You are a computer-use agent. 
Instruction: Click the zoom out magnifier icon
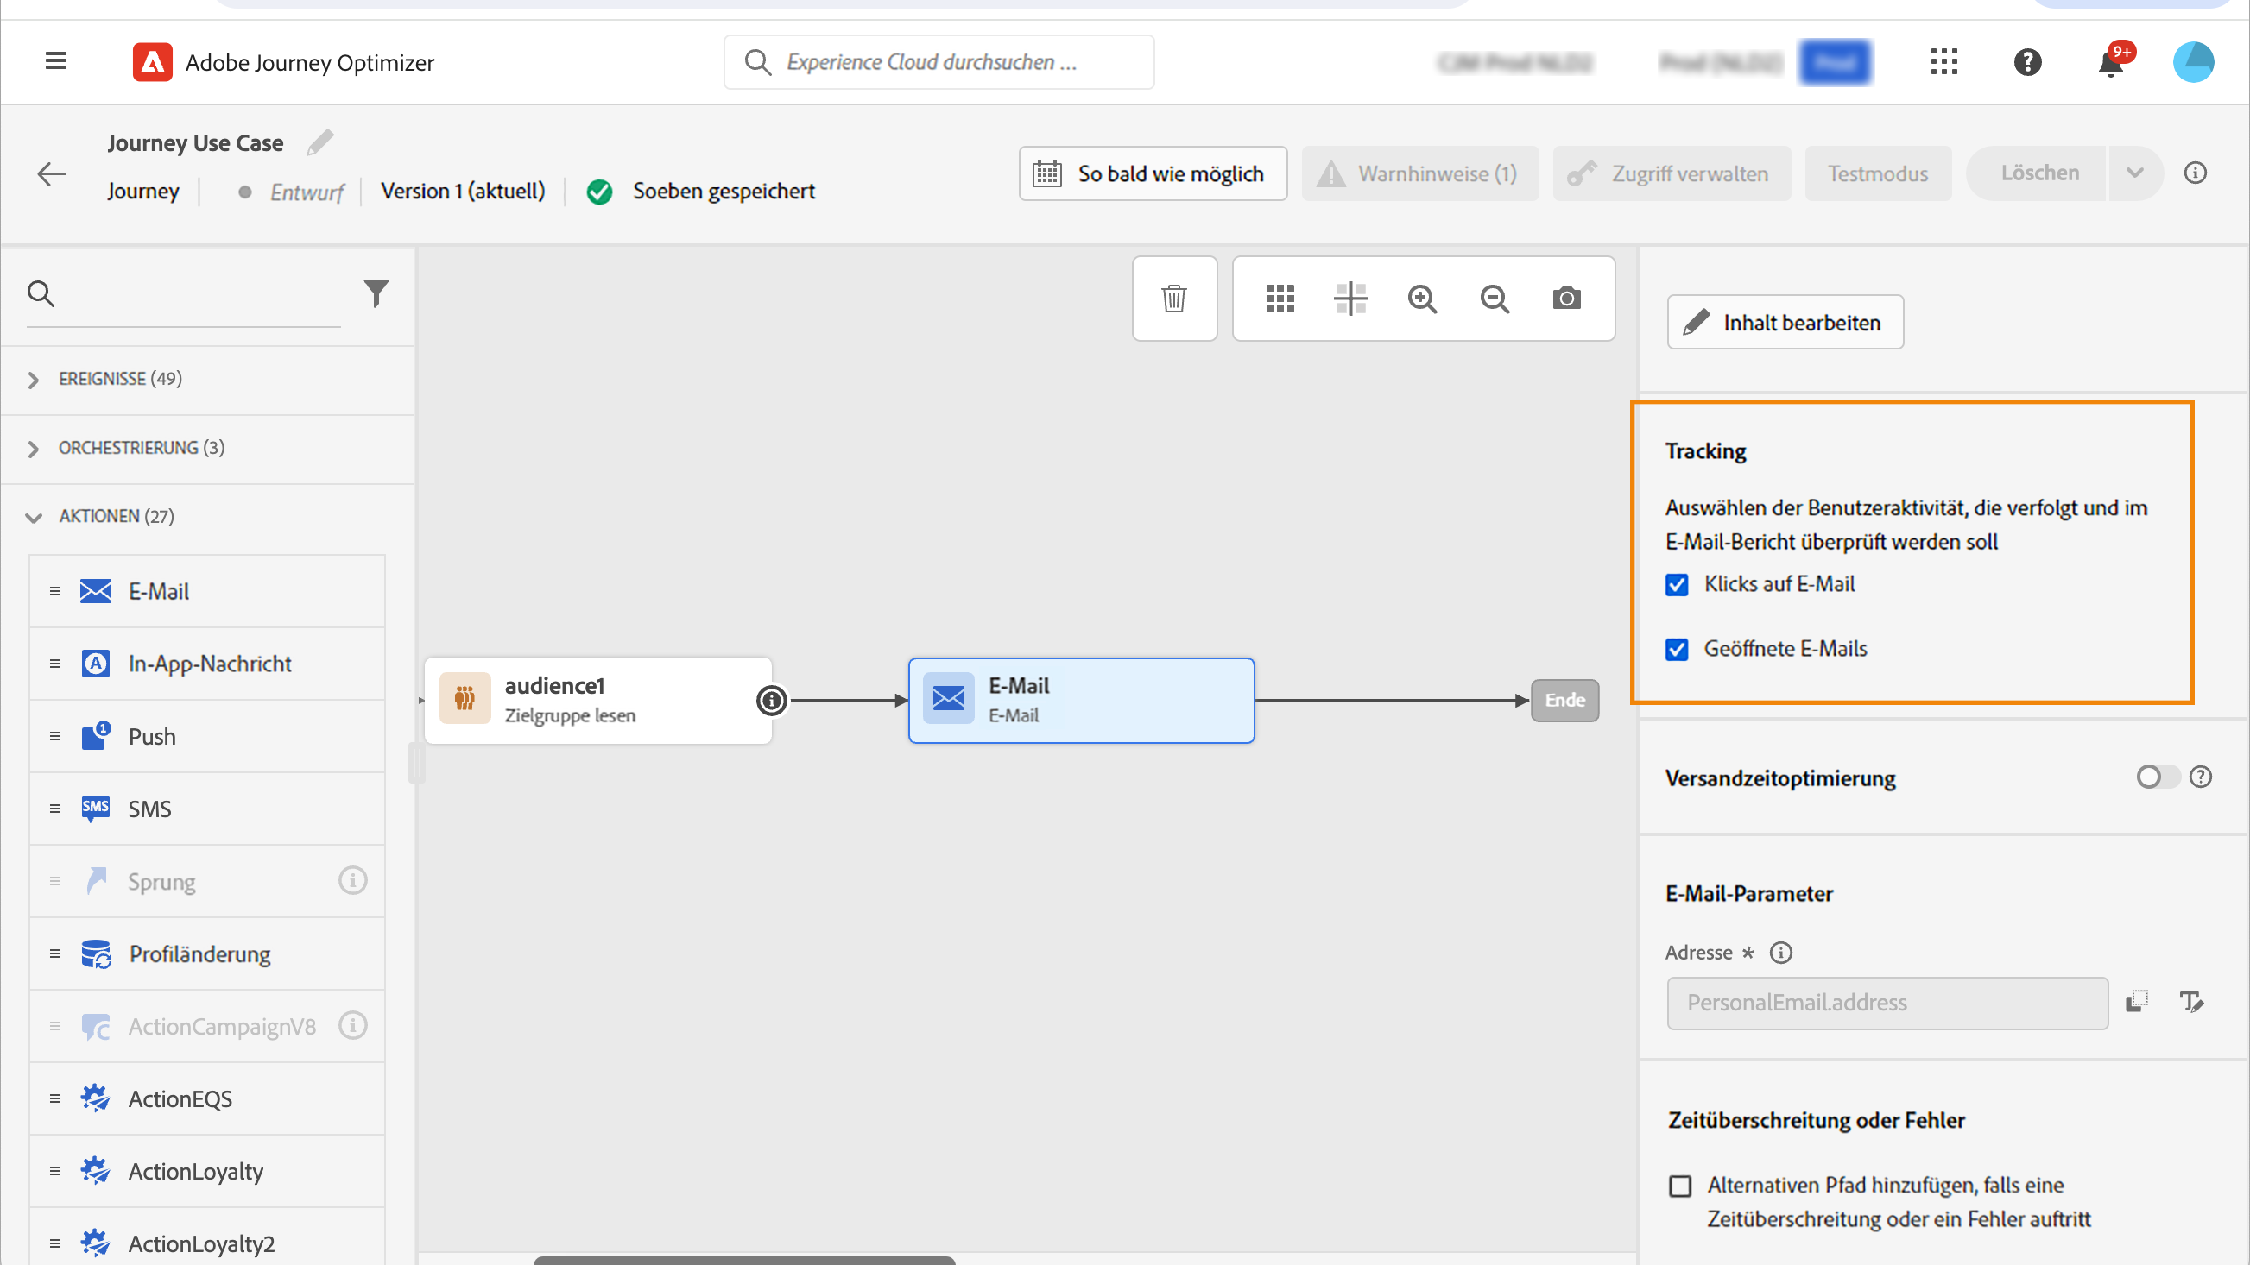(1495, 299)
